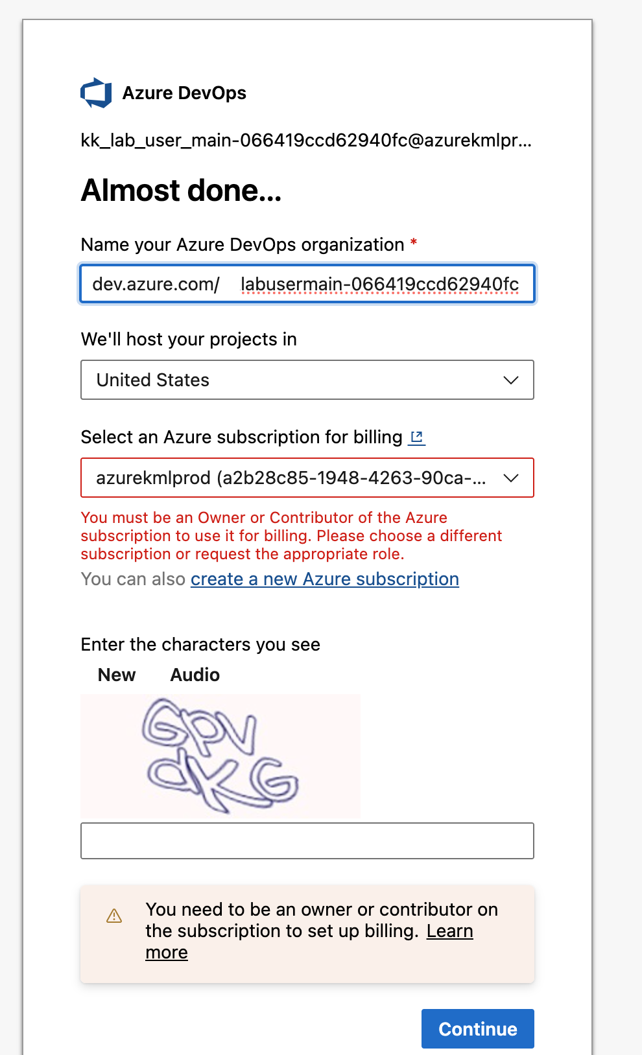Click the red Owner or Contributor error message
The height and width of the screenshot is (1055, 642).
(291, 535)
